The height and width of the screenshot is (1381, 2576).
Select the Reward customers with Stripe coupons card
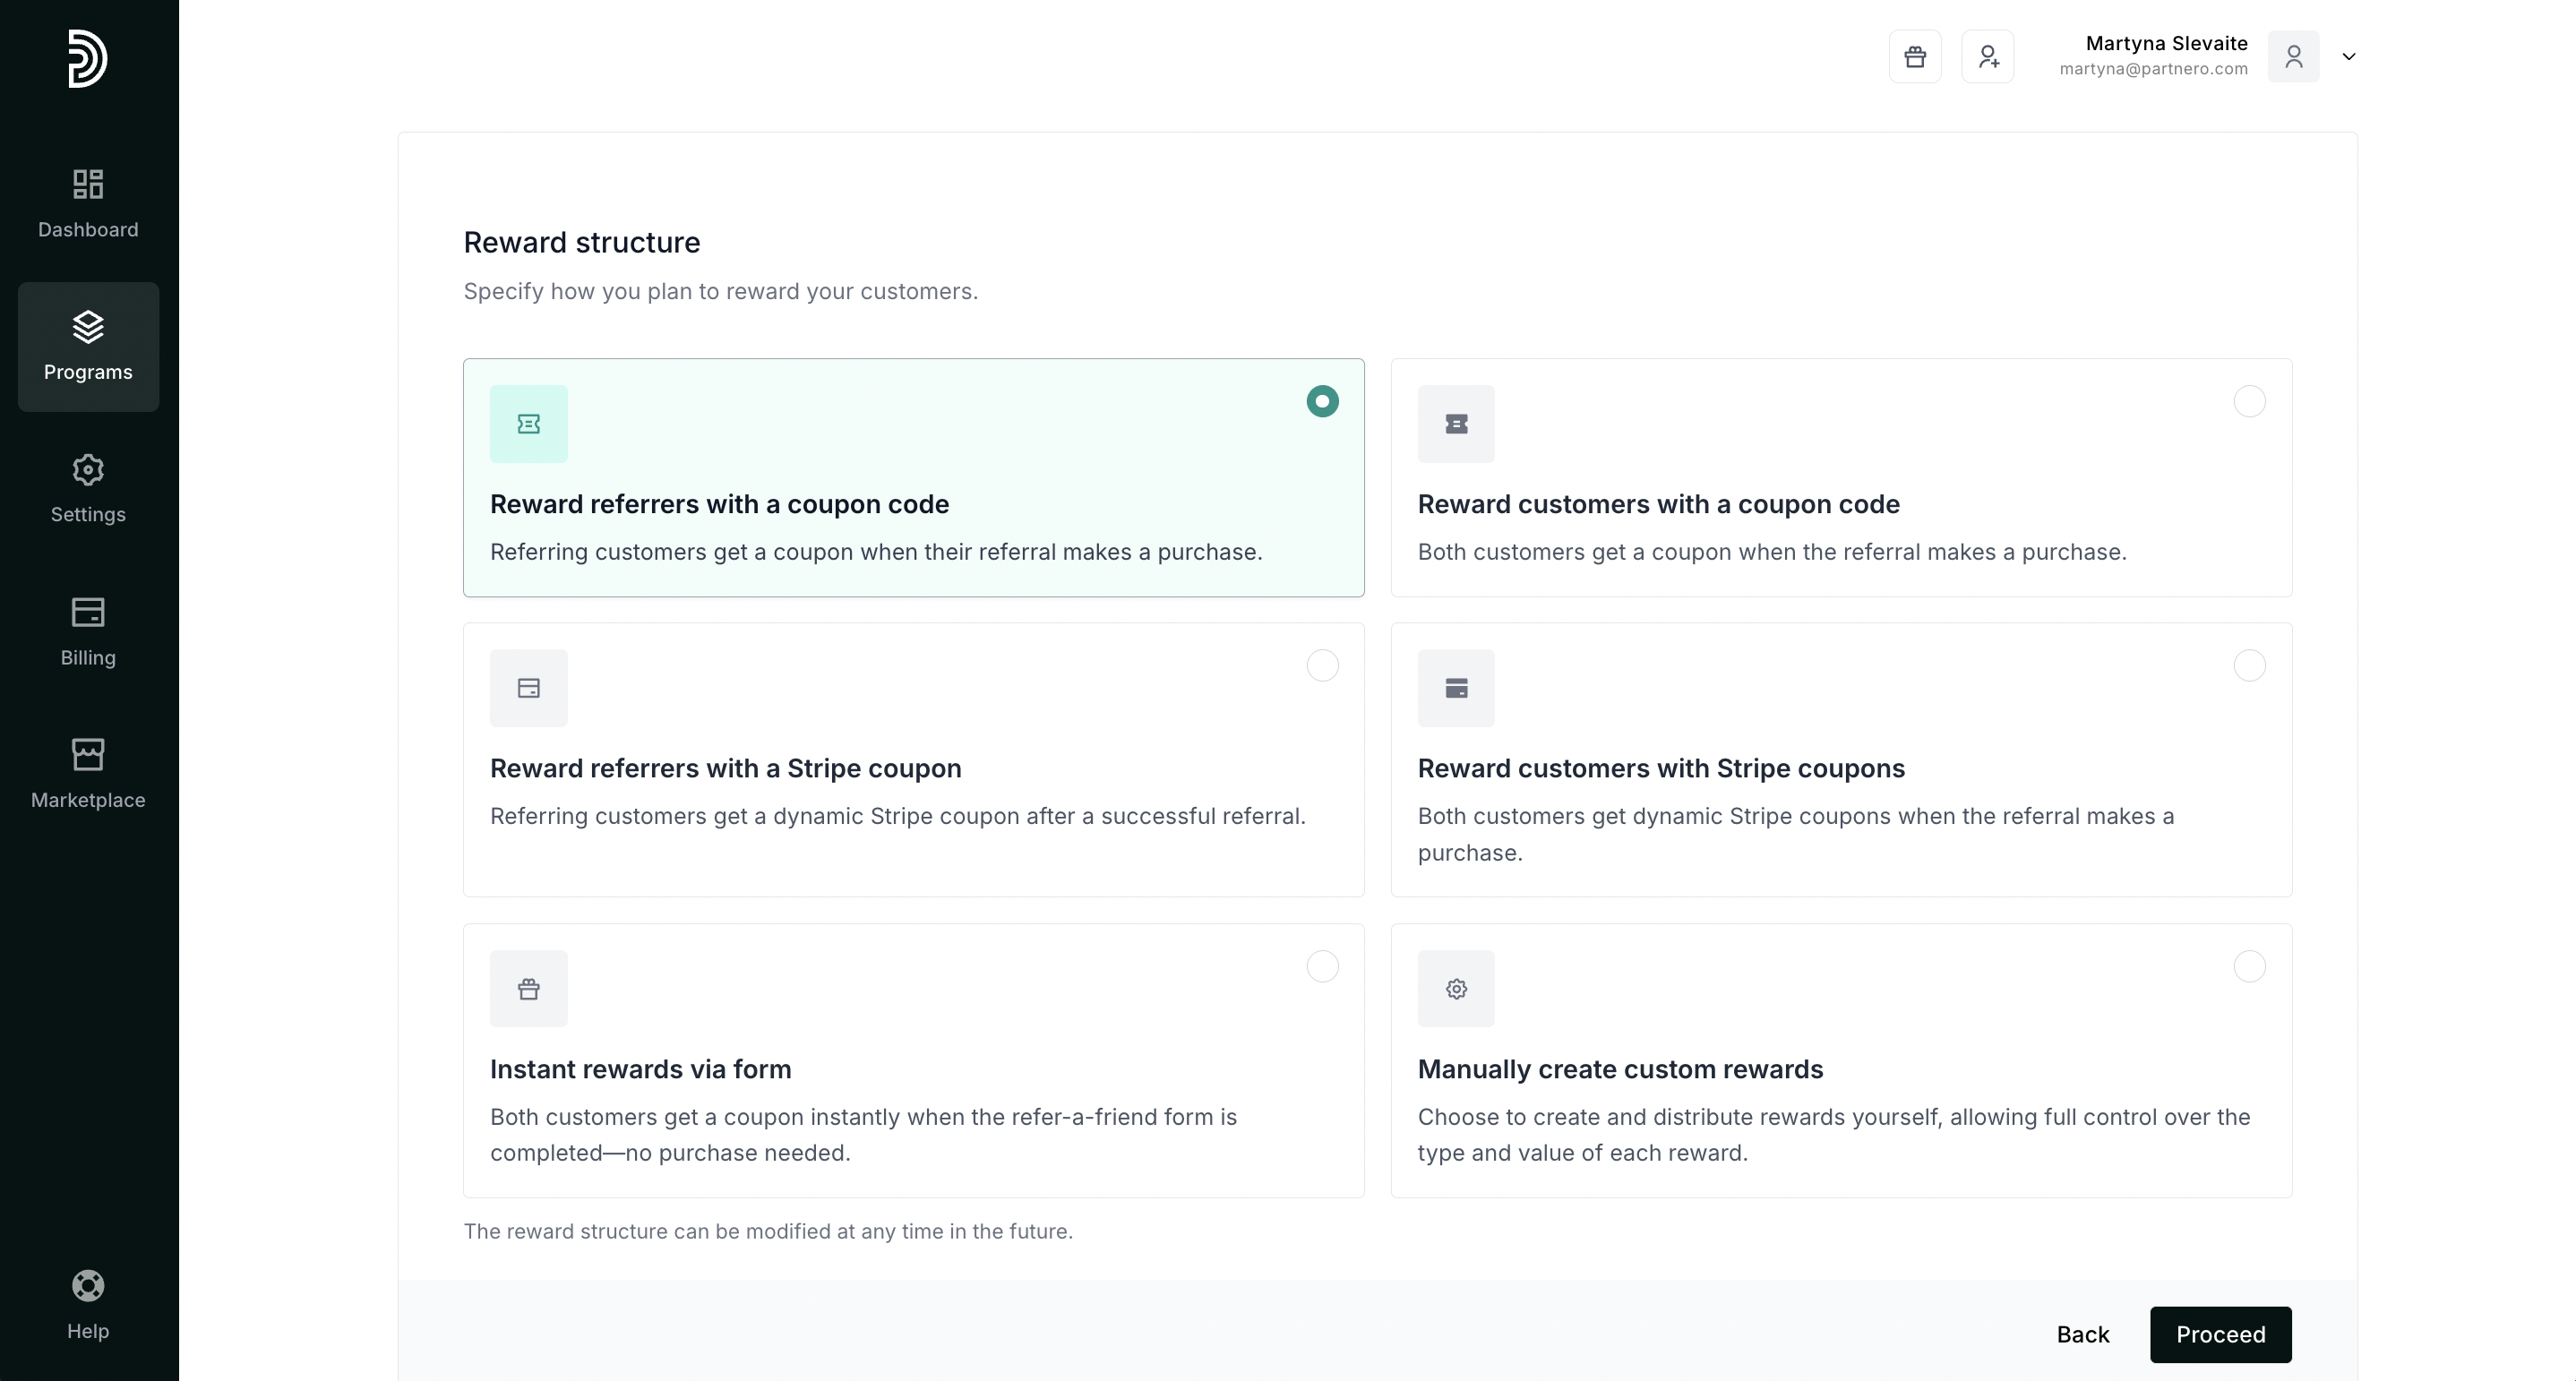pos(1840,760)
